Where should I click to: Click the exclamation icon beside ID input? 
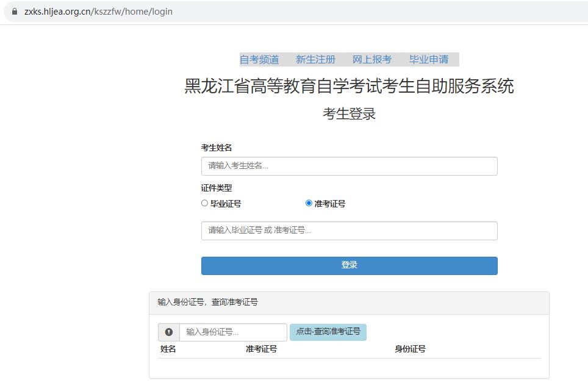point(169,332)
